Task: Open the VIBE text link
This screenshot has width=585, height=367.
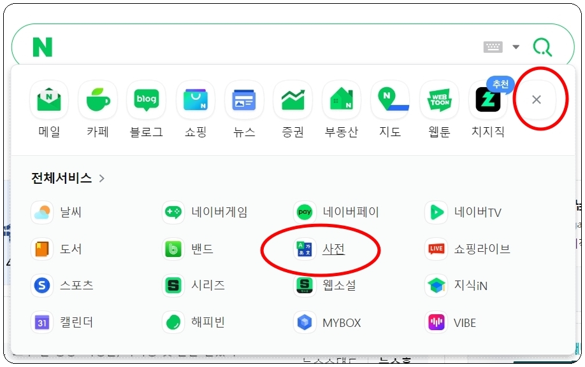Action: (x=465, y=322)
